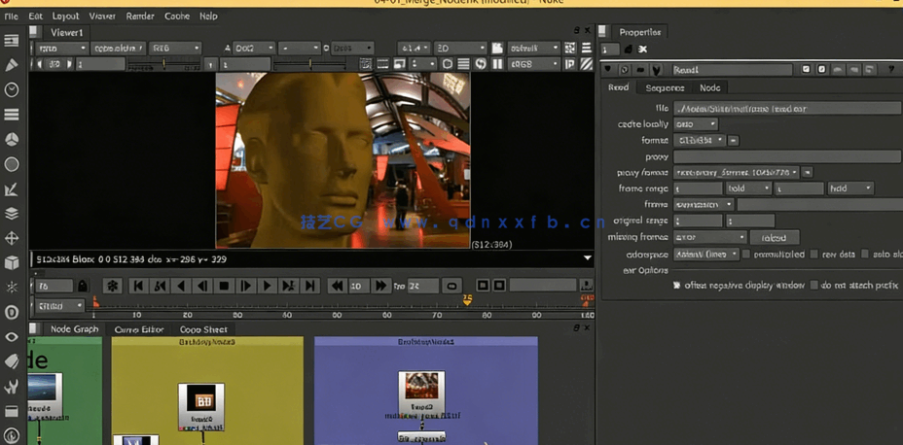Open the Draw nodes pen icon

(x=12, y=65)
